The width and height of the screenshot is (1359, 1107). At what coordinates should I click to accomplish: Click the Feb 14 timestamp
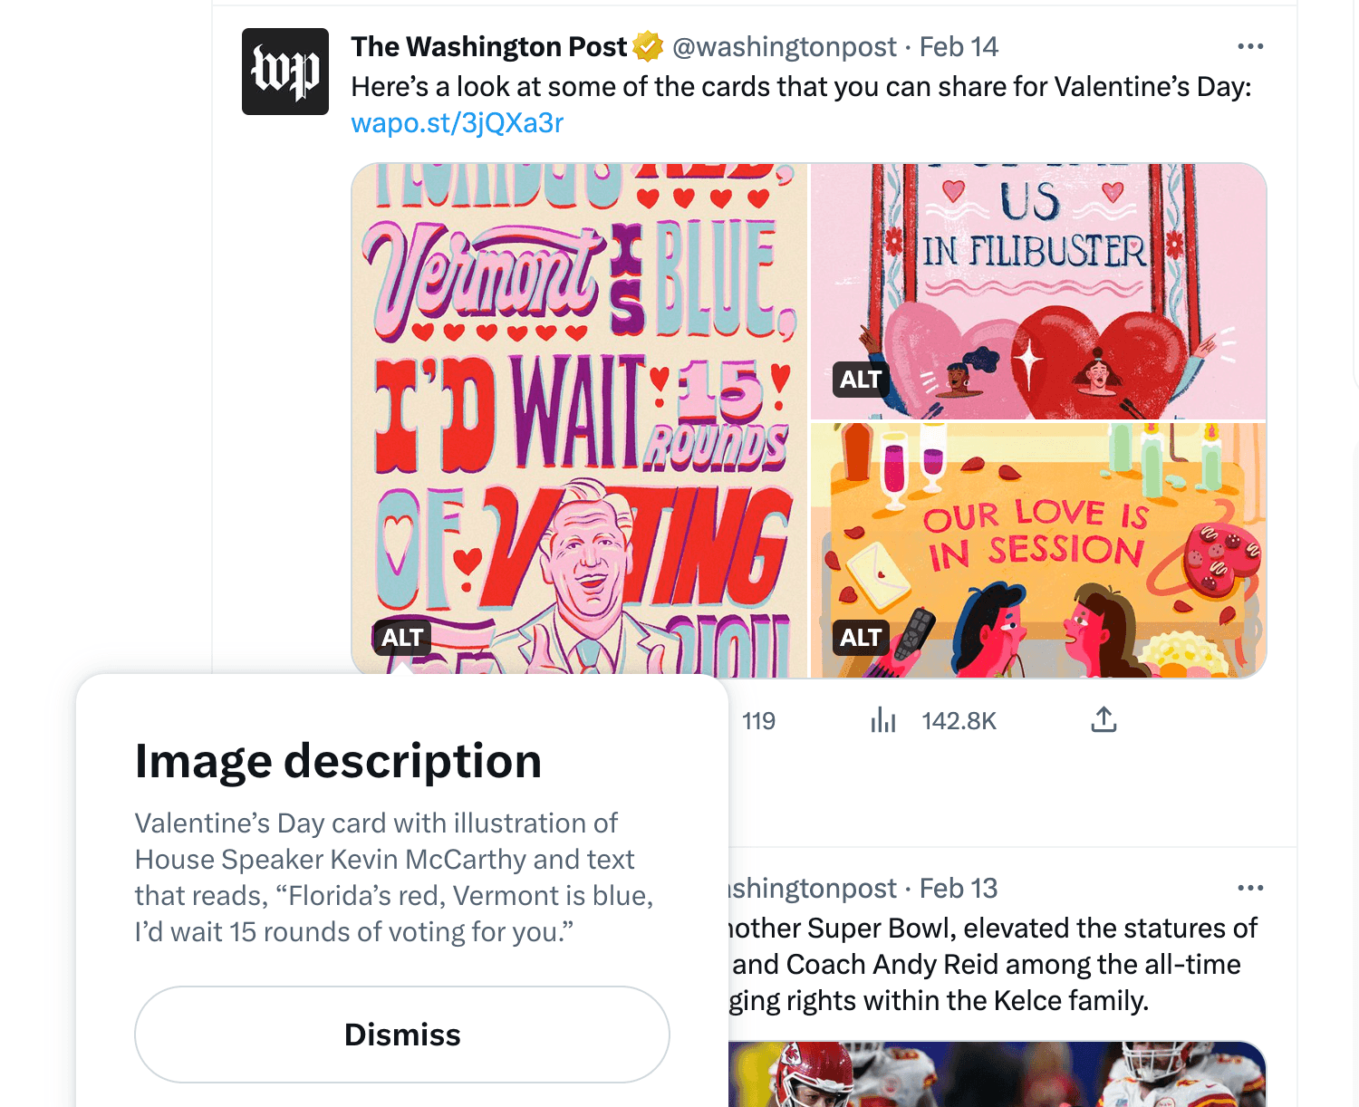958,46
